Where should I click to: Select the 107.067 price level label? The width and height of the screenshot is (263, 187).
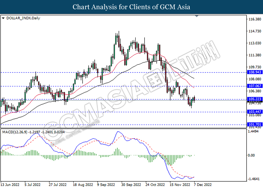(255, 86)
